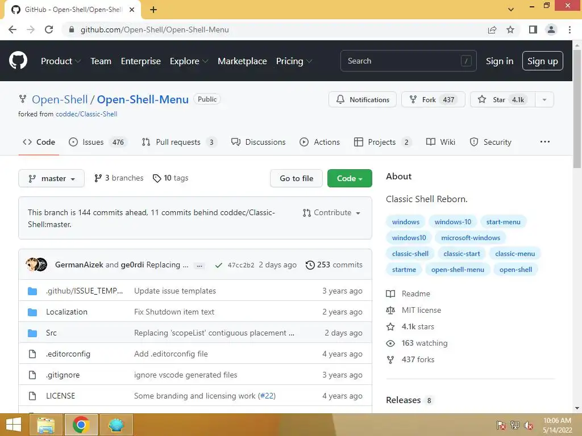The height and width of the screenshot is (436, 582).
Task: Open the Team navigation link
Action: point(101,61)
